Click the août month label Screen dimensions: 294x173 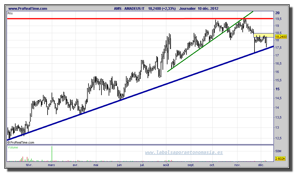pos(166,165)
